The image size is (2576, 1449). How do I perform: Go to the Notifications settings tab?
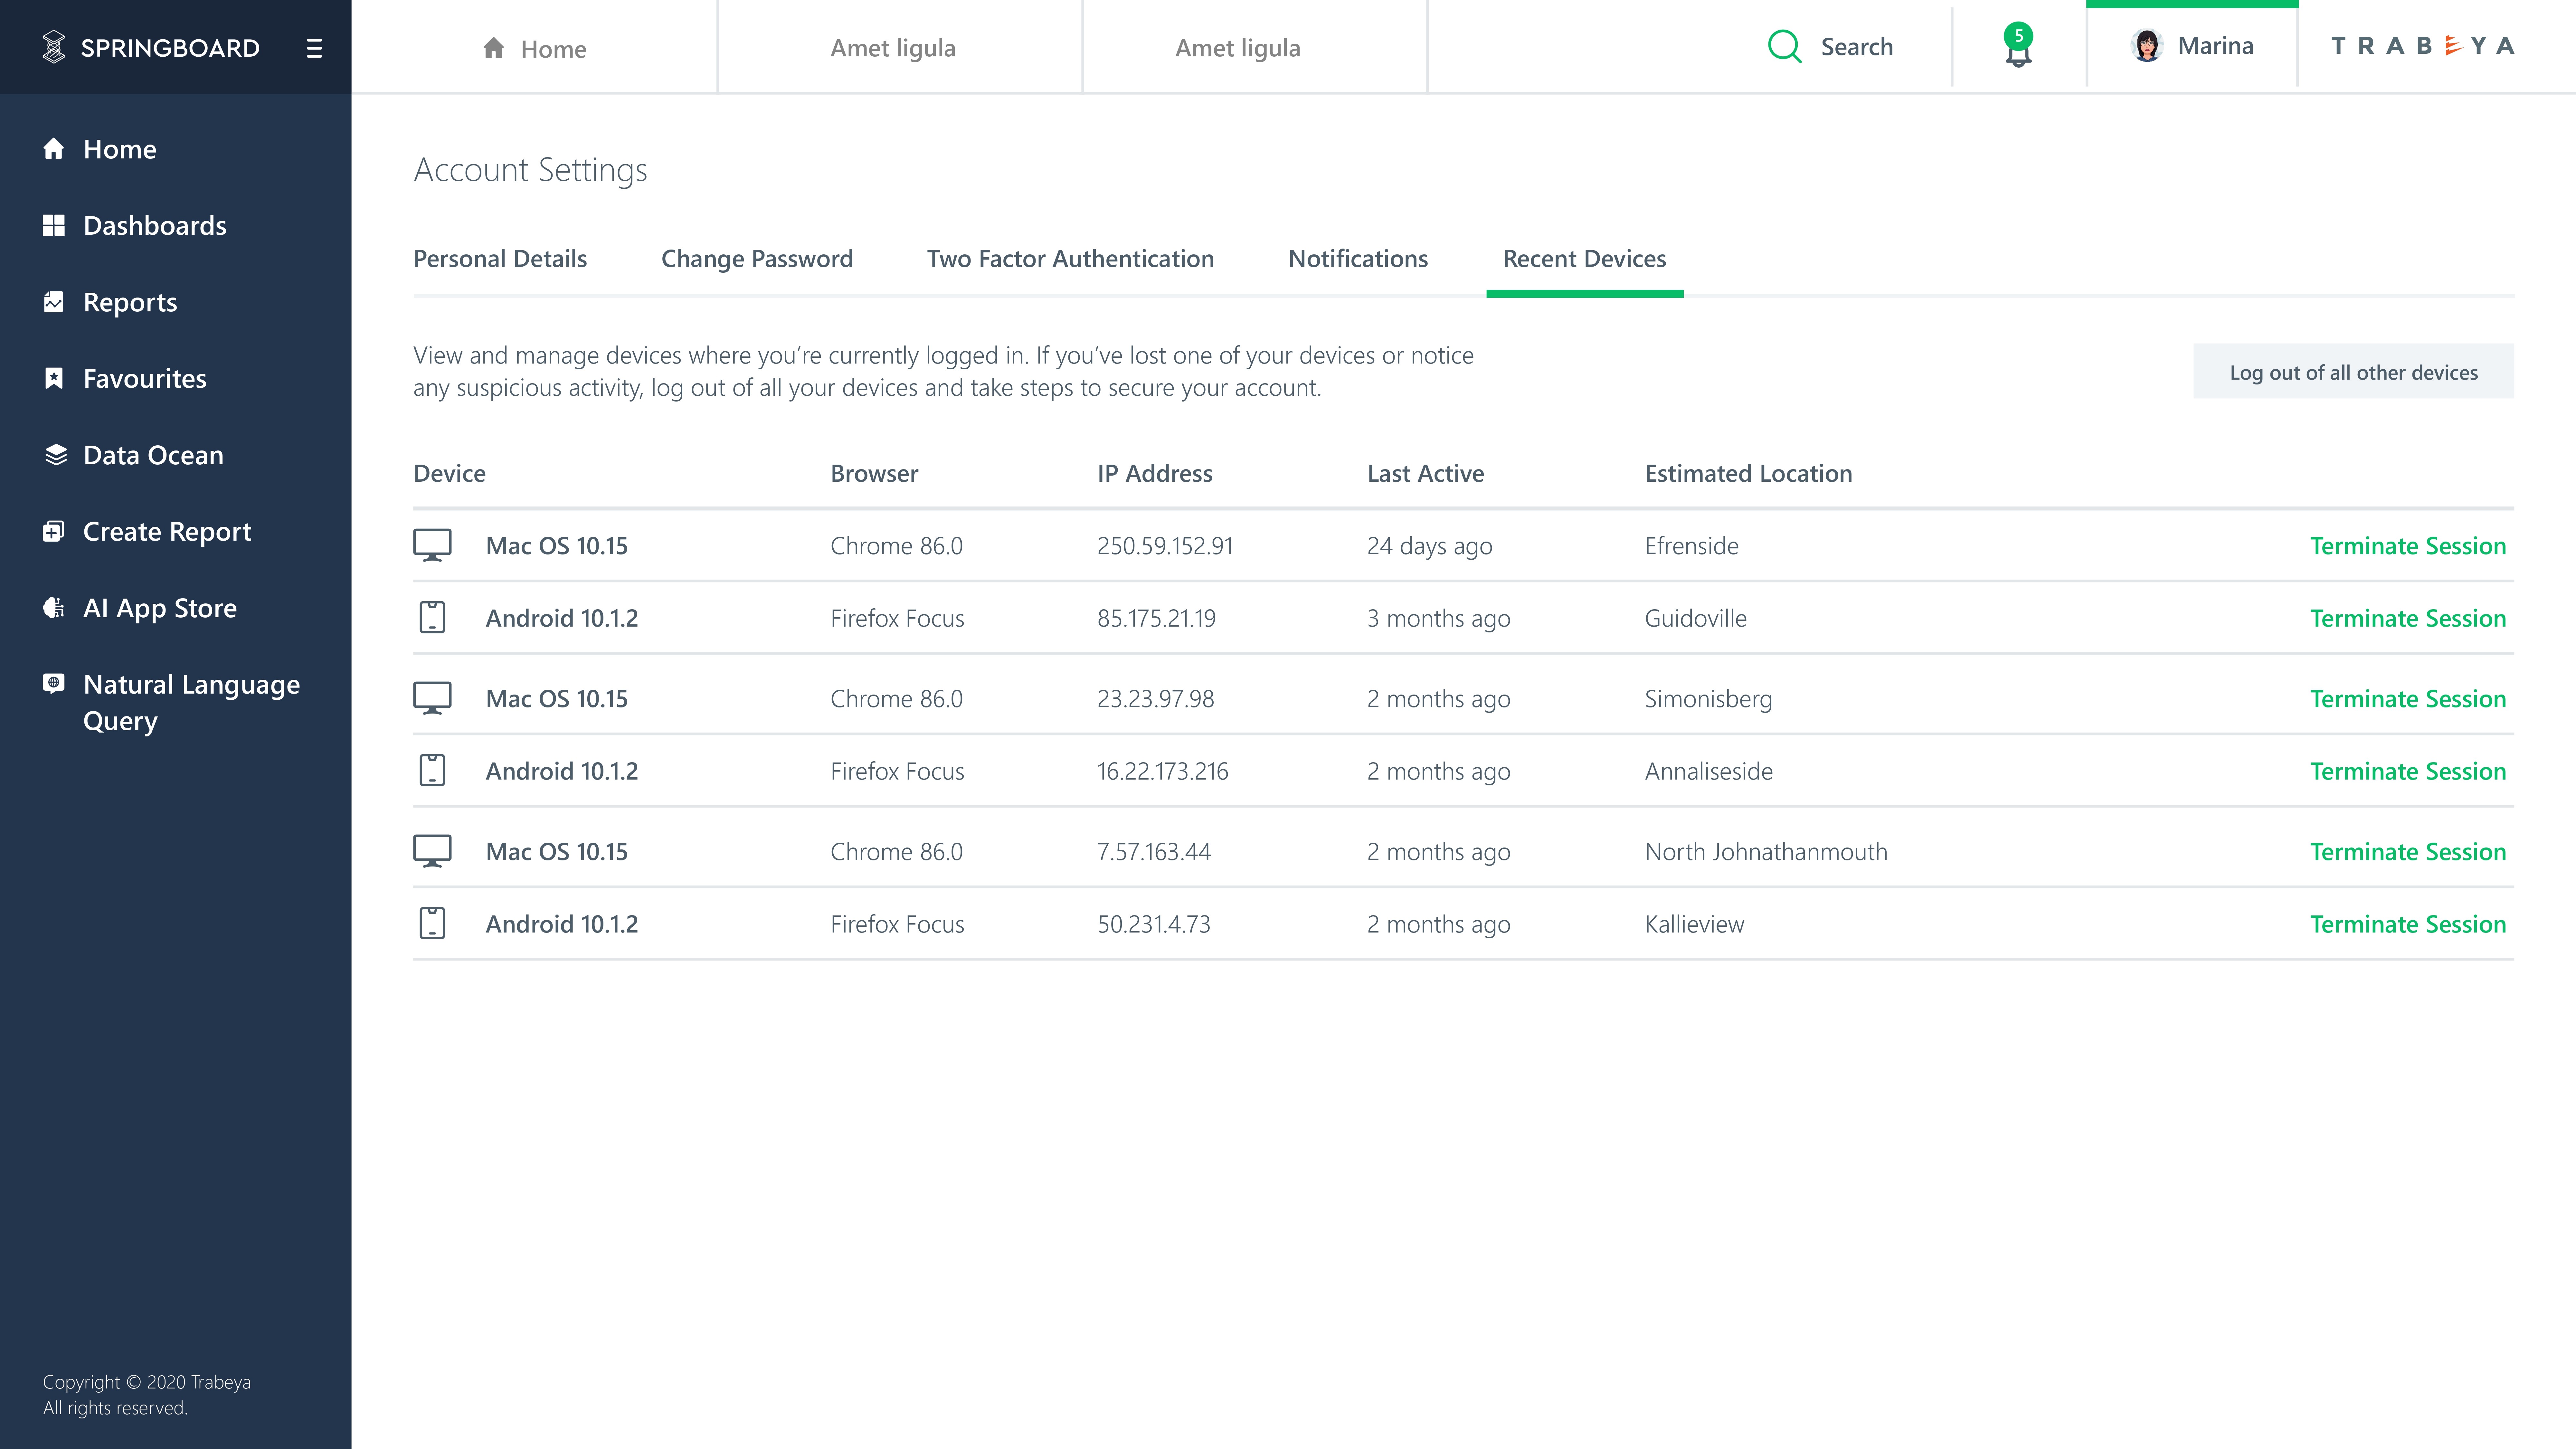1358,259
